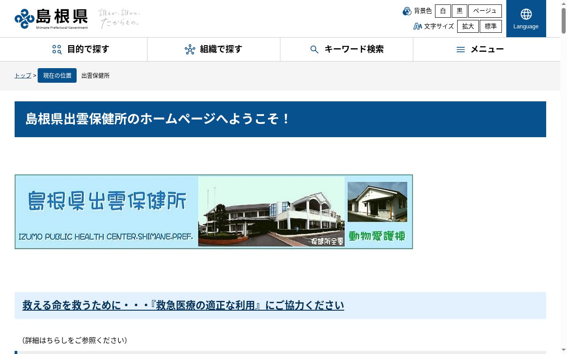This screenshot has height=354, width=567.
Task: Open 組織で探す menu
Action: pos(214,50)
